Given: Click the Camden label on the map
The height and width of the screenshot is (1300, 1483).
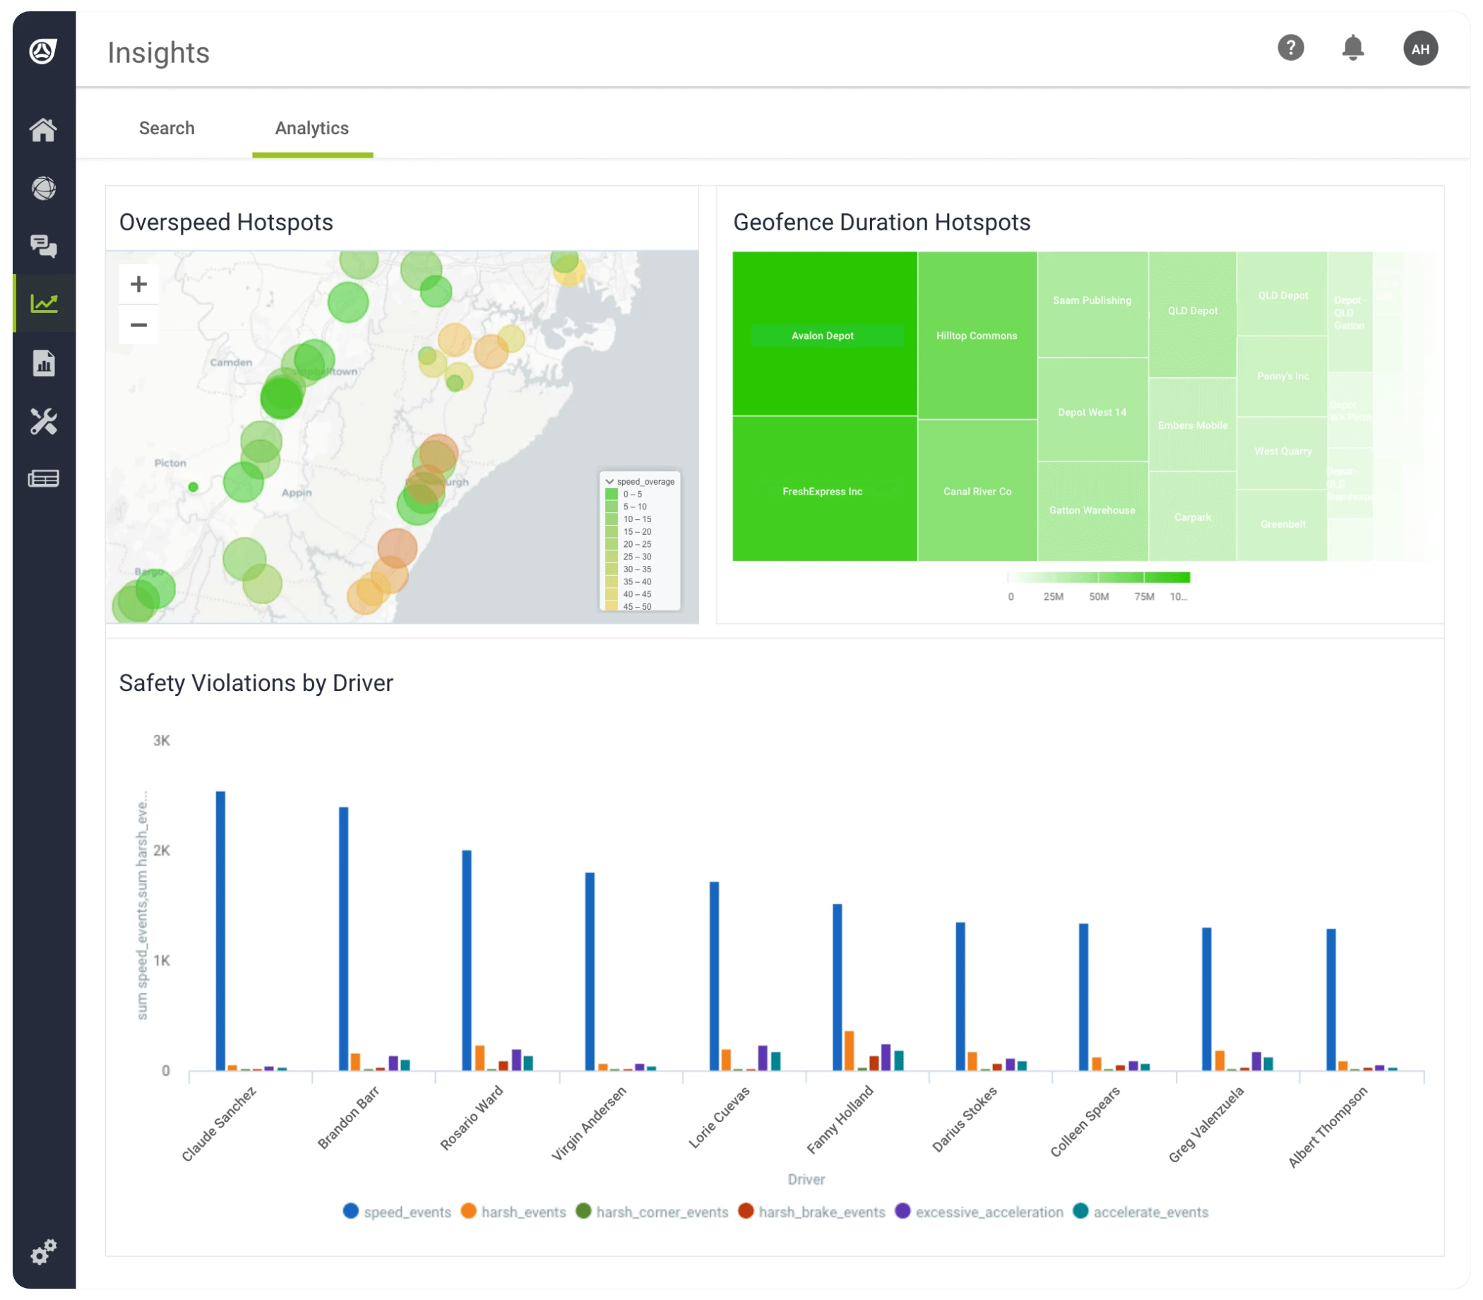Looking at the screenshot, I should tap(231, 362).
